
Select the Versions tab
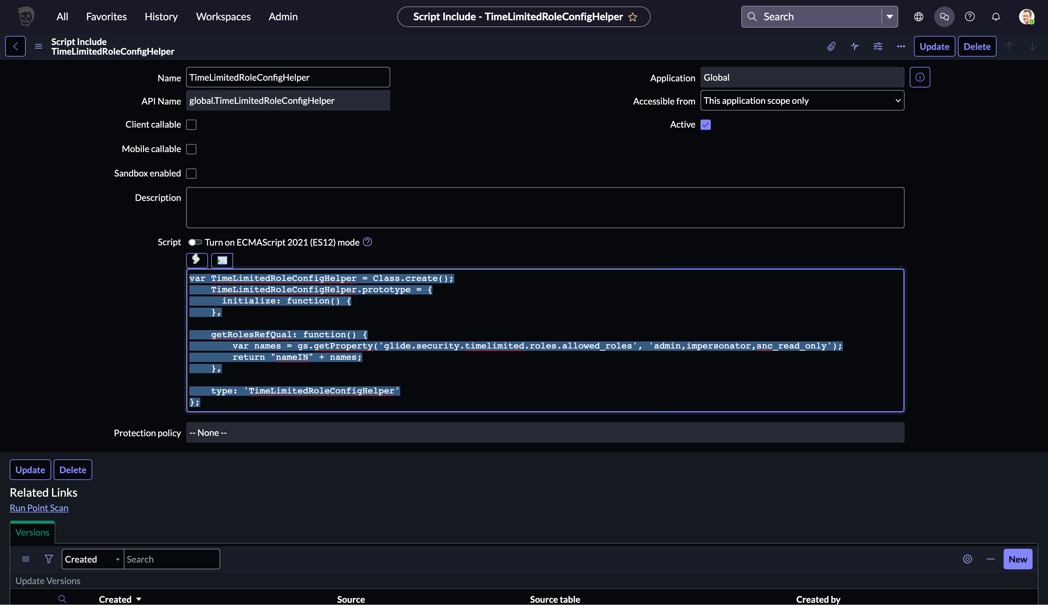click(32, 532)
